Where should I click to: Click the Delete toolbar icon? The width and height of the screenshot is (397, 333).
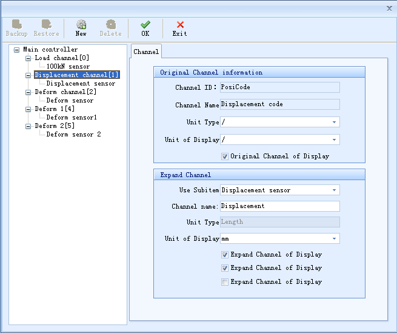tap(110, 28)
